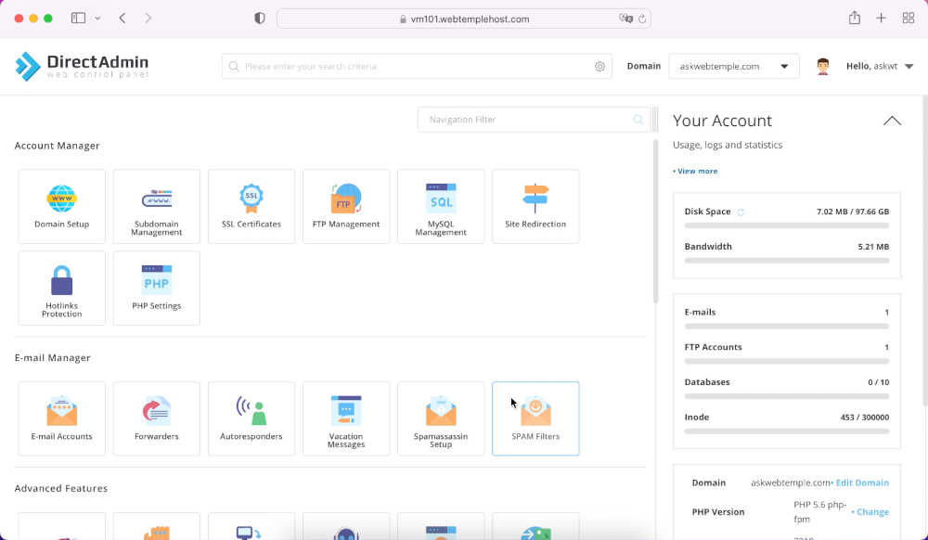Reload the page
The height and width of the screenshot is (540, 928).
tap(641, 19)
